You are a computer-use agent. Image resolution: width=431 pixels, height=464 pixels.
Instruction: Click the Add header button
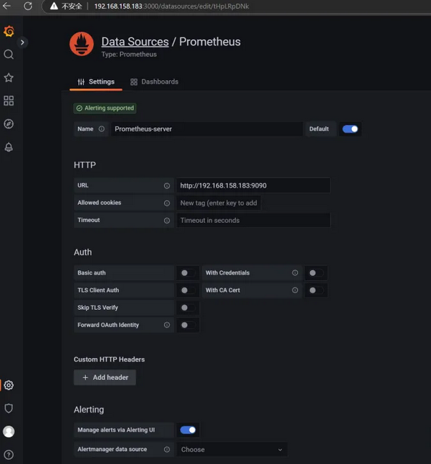click(x=105, y=377)
